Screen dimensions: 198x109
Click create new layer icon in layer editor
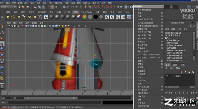coord(189,72)
